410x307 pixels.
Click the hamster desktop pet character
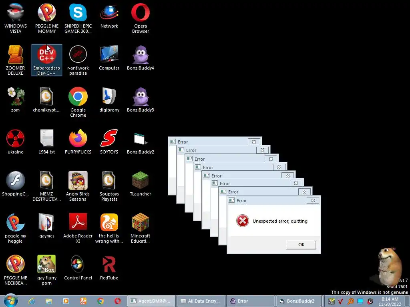[389, 266]
